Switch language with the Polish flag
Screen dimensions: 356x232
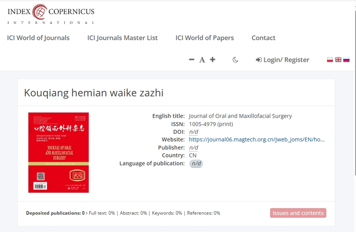coord(330,60)
